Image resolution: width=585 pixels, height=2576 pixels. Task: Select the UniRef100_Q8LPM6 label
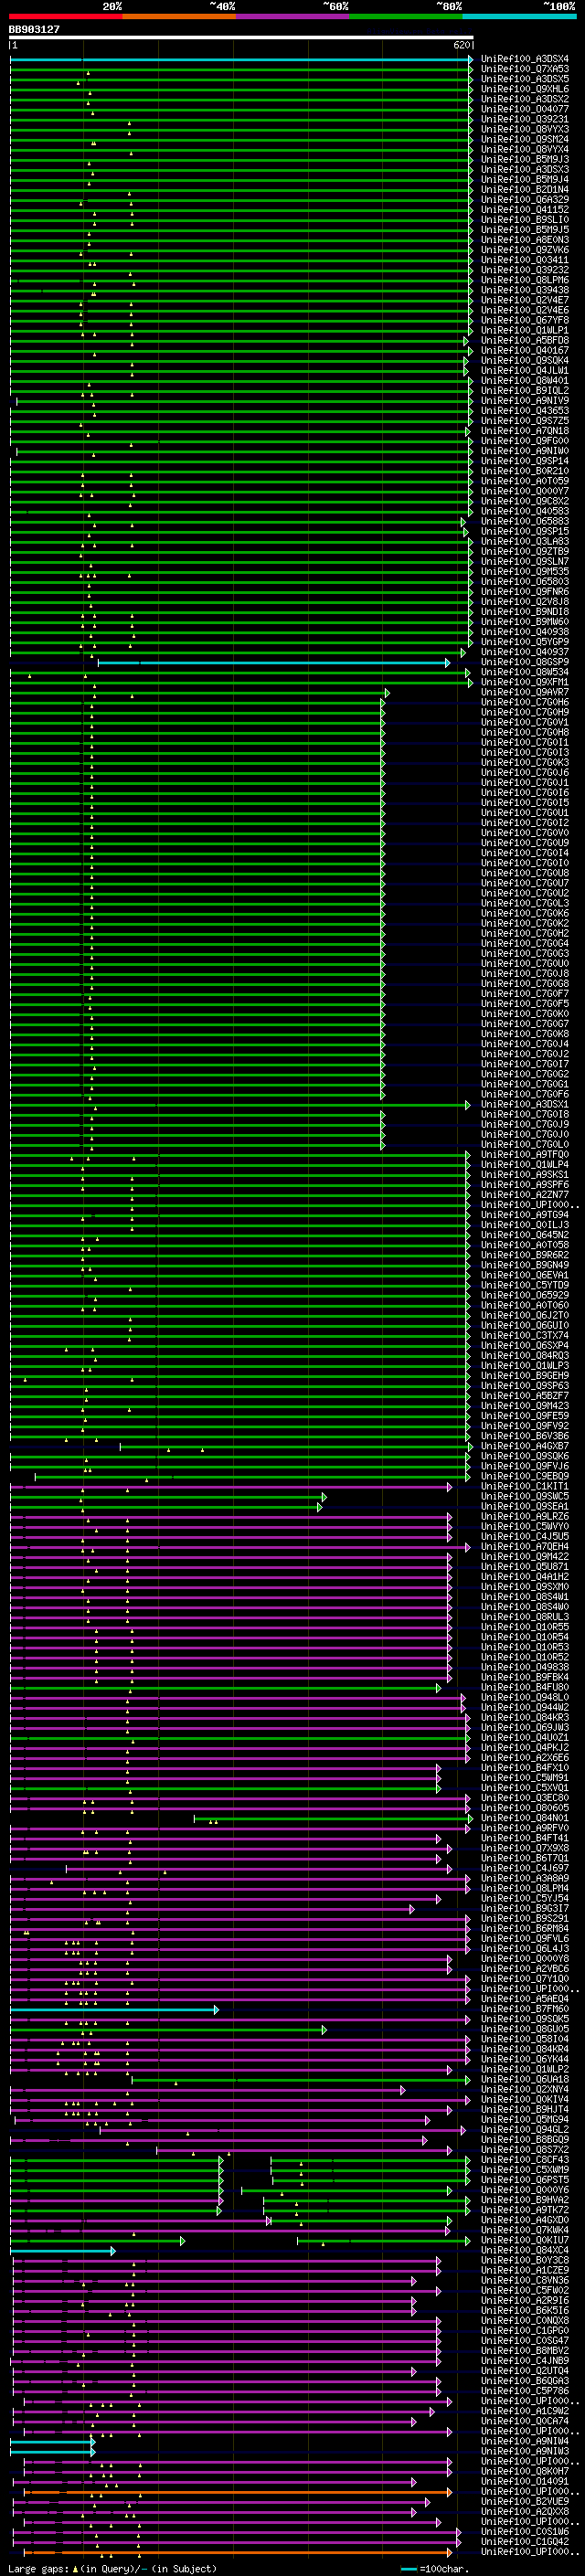click(525, 280)
